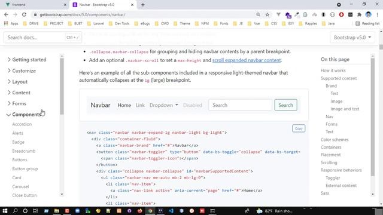Expand the Layout sidebar section
This screenshot has height=215, width=383.
17,82
